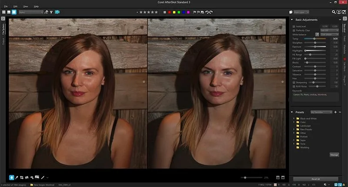Click the Manage presets button
The height and width of the screenshot is (187, 348).
pyautogui.click(x=334, y=155)
